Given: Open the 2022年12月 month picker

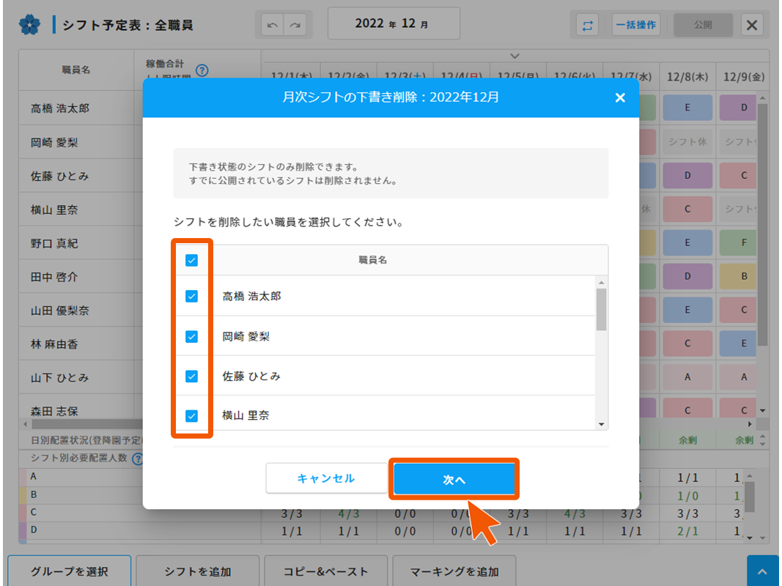Looking at the screenshot, I should [394, 23].
